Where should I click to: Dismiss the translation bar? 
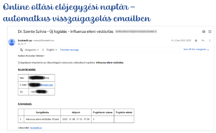208,50
